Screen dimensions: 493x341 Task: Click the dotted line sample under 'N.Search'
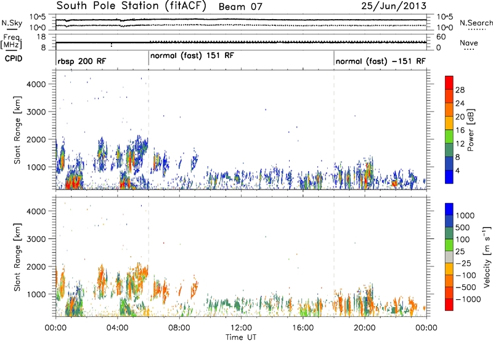(x=476, y=30)
